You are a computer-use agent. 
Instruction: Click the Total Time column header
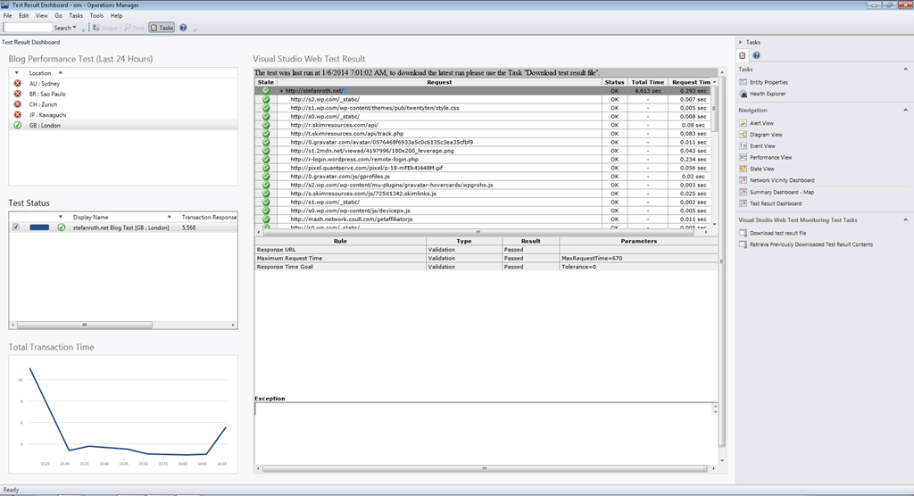coord(647,82)
